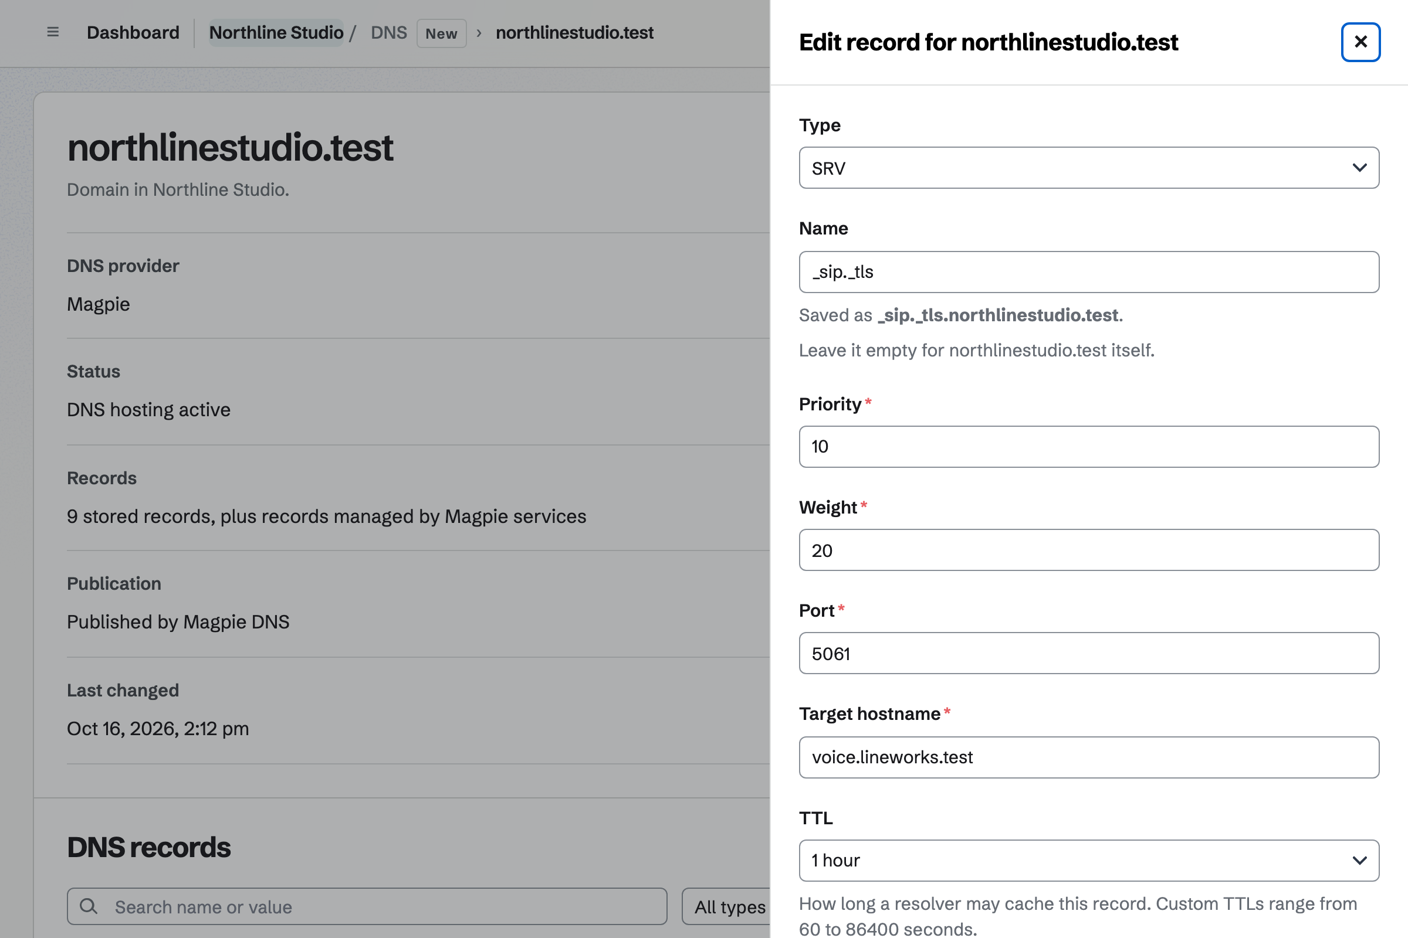Click the 'DNS records' heading

tap(148, 848)
